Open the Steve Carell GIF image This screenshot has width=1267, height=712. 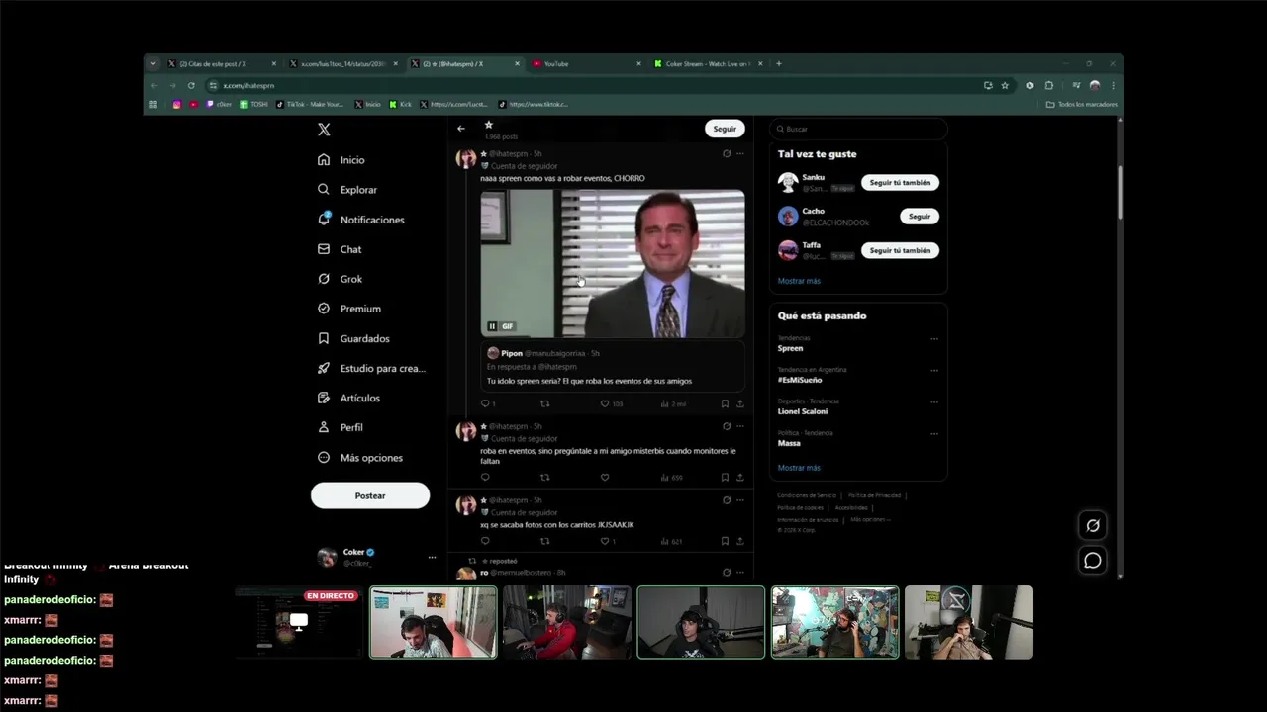pyautogui.click(x=613, y=263)
